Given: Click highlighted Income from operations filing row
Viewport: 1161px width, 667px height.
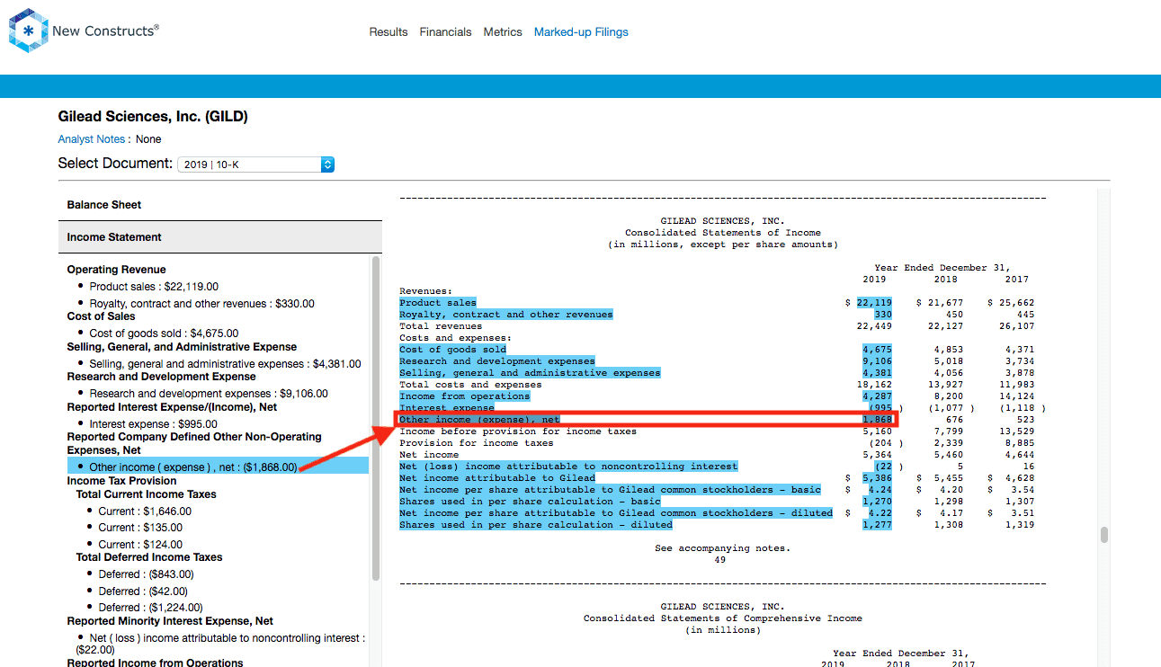Looking at the screenshot, I should (464, 396).
